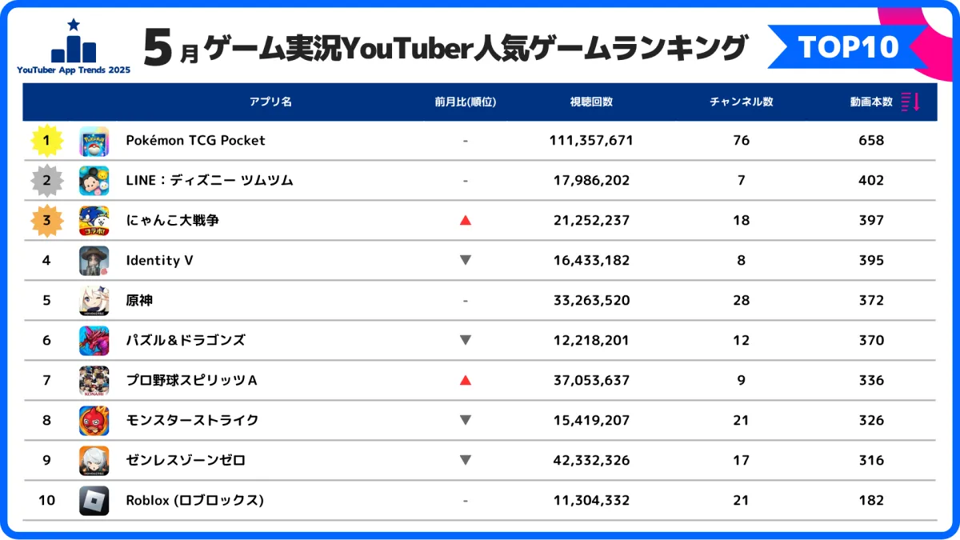Click the gold rank 1 star badge
Viewport: 960px width, 540px height.
pos(46,141)
